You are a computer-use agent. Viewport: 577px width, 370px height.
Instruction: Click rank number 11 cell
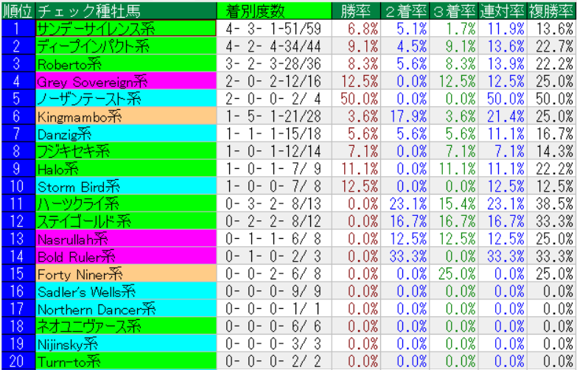(x=18, y=203)
